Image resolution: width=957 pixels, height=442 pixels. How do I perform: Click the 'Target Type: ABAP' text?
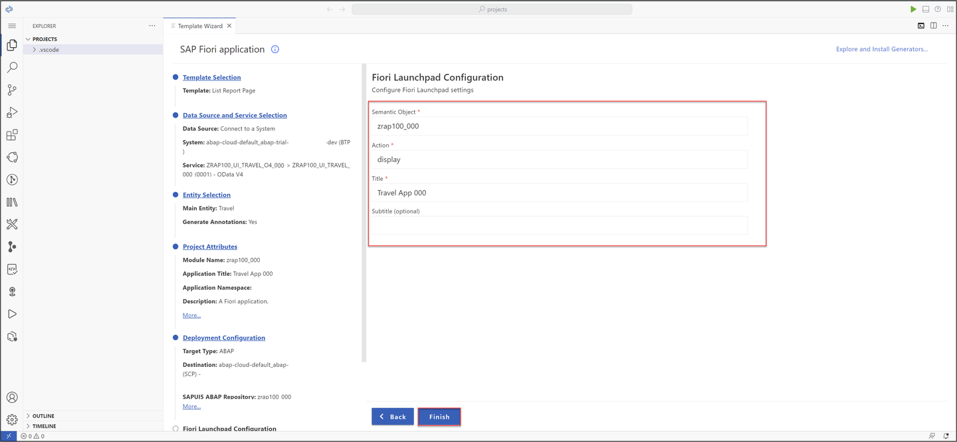point(208,352)
